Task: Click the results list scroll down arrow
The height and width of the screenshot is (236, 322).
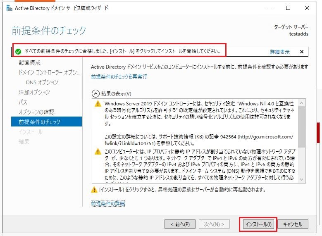Action: click(301, 179)
